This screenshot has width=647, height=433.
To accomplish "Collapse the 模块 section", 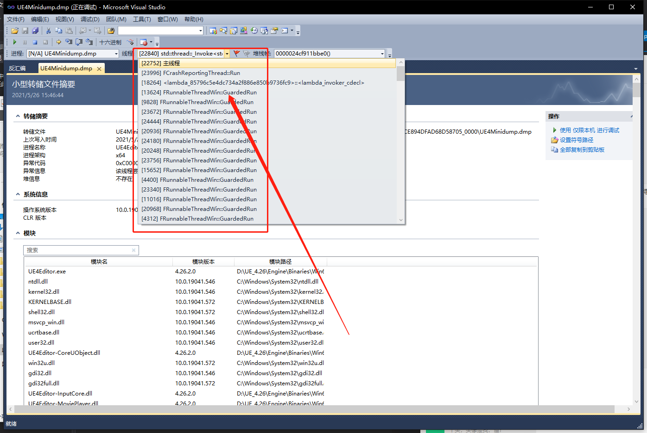I will (x=18, y=233).
